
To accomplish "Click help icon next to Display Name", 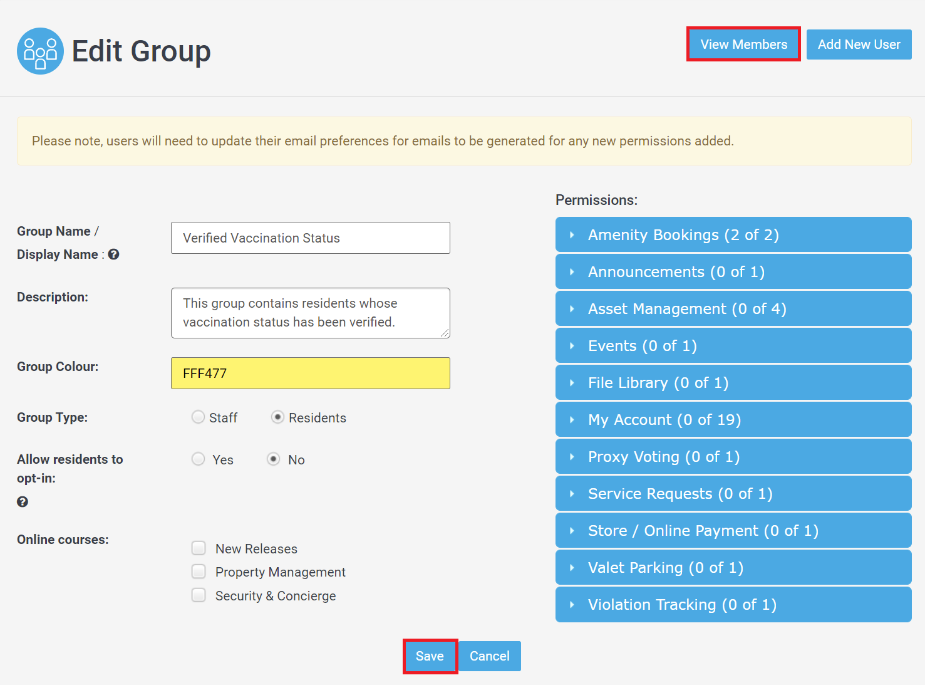I will (x=113, y=254).
